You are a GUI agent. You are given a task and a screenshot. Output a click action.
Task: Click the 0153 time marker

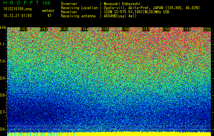pos(64,29)
